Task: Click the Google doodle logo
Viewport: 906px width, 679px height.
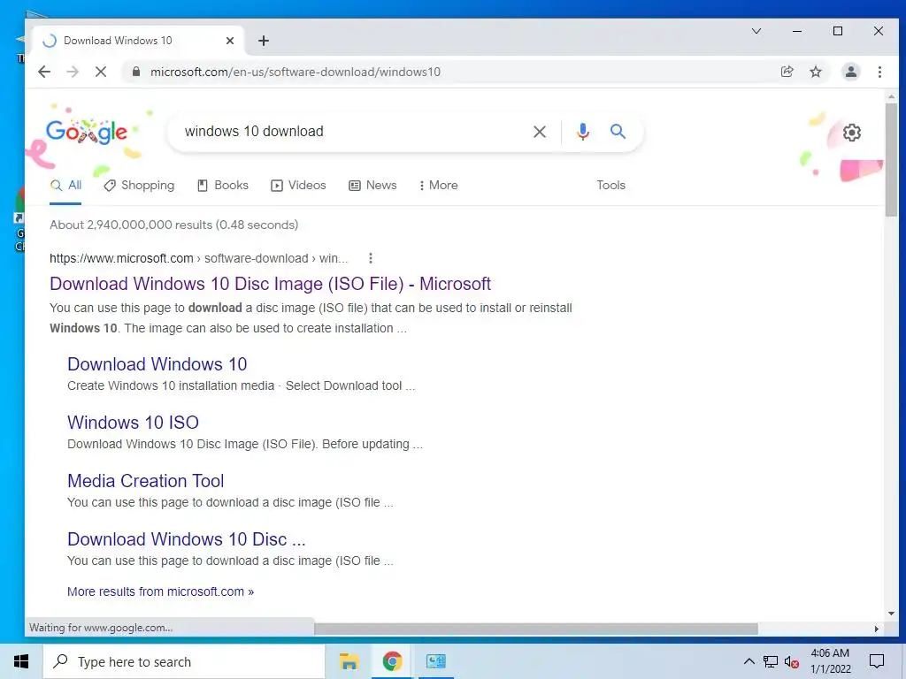Action: (x=86, y=133)
